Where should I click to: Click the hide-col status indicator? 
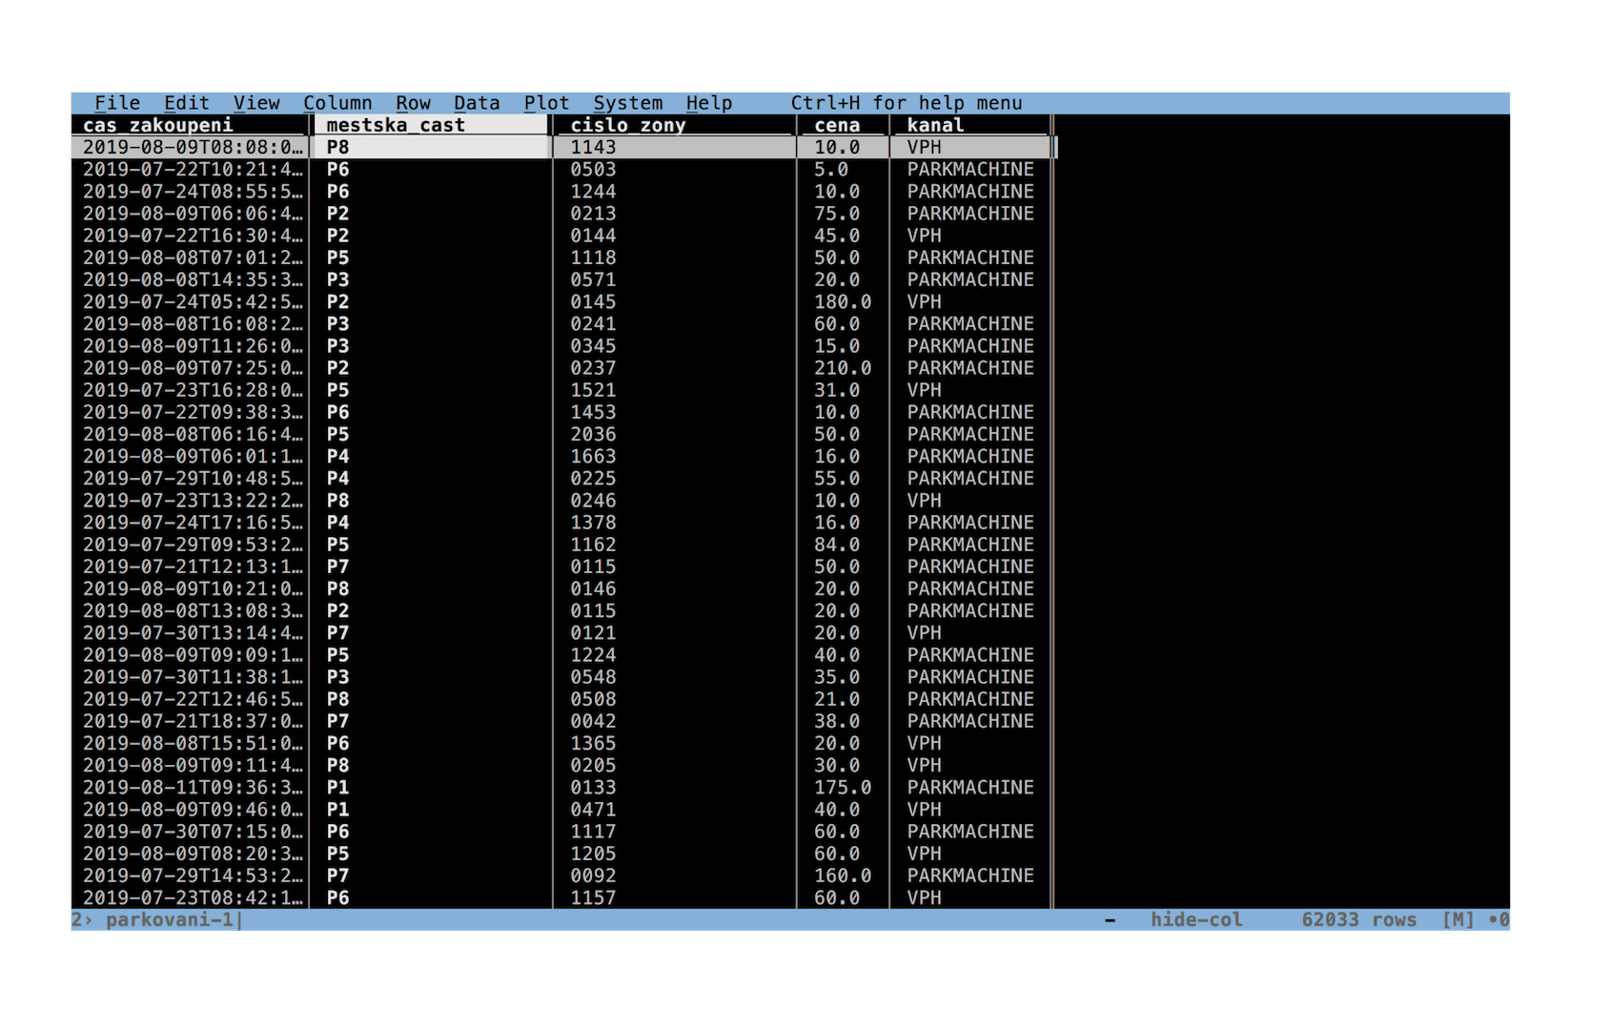pos(1196,920)
